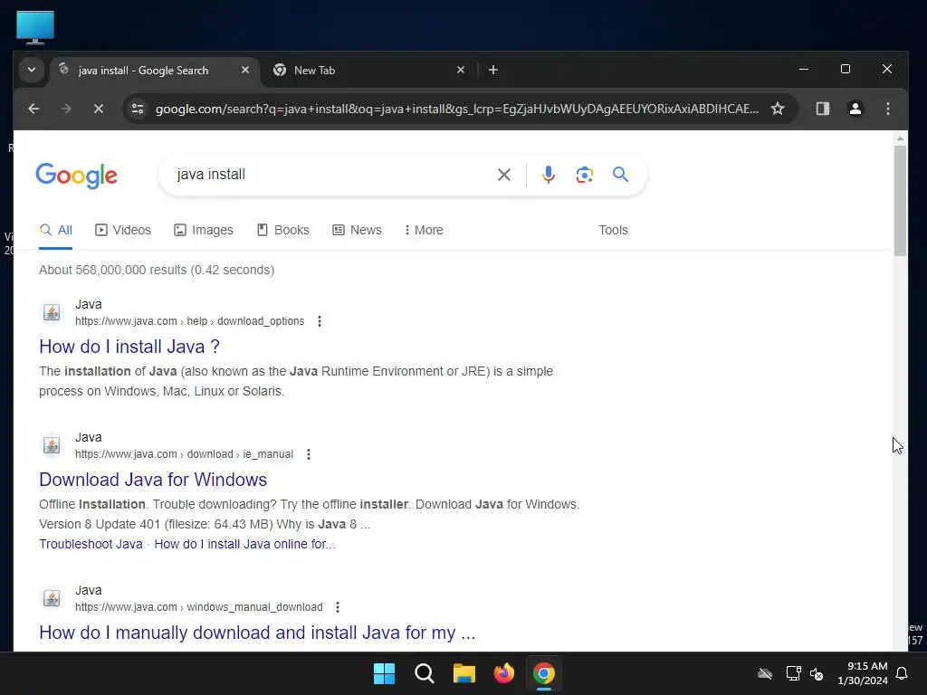Select the This PC desktop icon
This screenshot has height=695, width=927.
pos(35,27)
